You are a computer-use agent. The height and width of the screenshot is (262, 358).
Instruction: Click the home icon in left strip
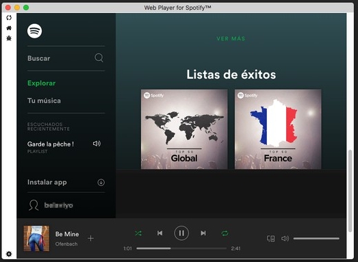click(9, 28)
